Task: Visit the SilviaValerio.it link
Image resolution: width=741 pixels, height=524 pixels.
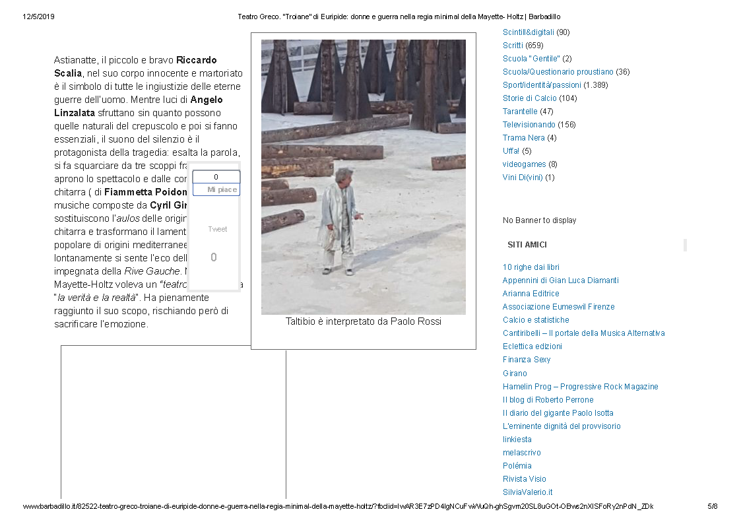Action: pos(527,493)
